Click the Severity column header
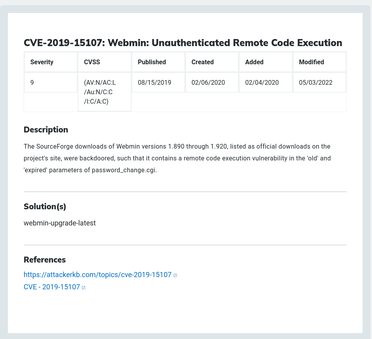372x339 pixels. [x=42, y=62]
